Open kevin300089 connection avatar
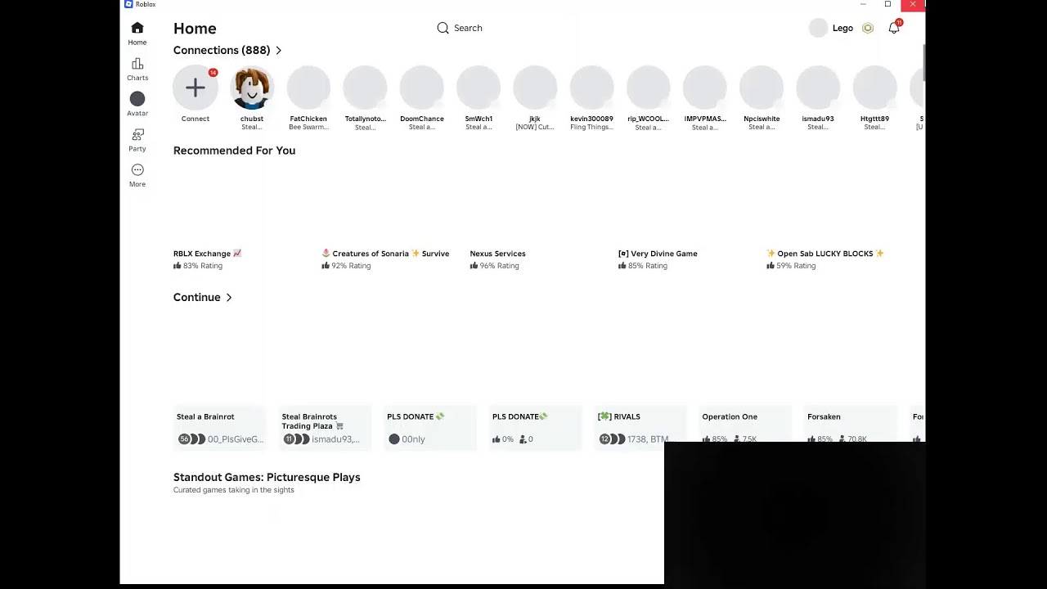The image size is (1047, 589). click(x=591, y=88)
